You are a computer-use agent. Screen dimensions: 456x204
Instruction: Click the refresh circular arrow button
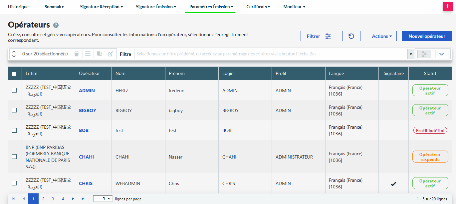351,36
